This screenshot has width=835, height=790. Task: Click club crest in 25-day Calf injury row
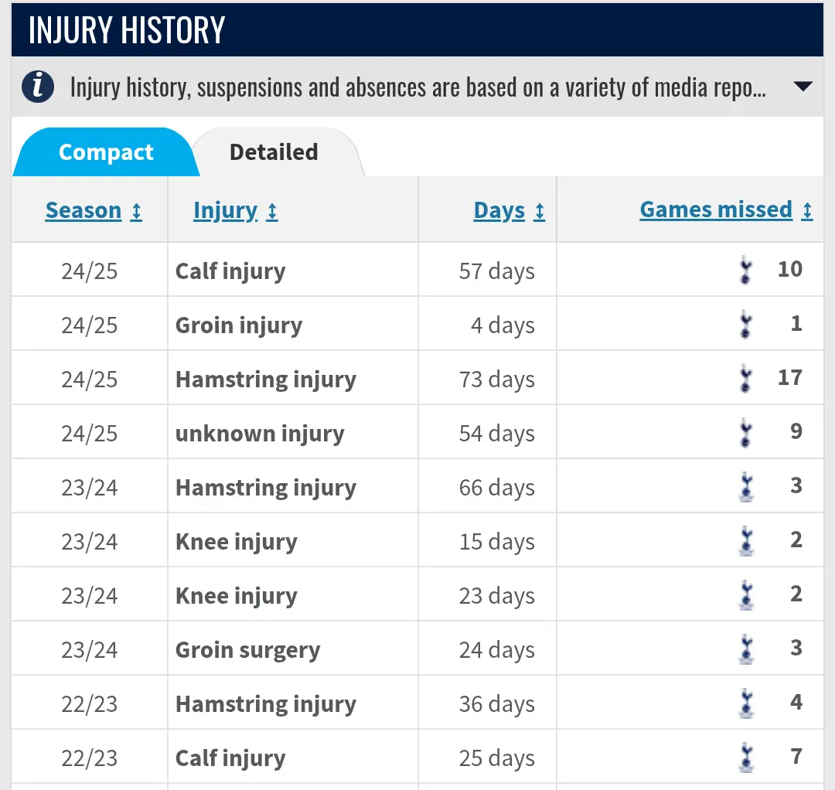(745, 758)
